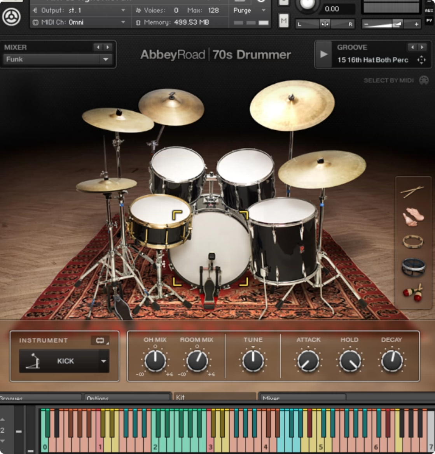435x454 pixels.
Task: Switch to the Options tab
Action: pos(127,397)
